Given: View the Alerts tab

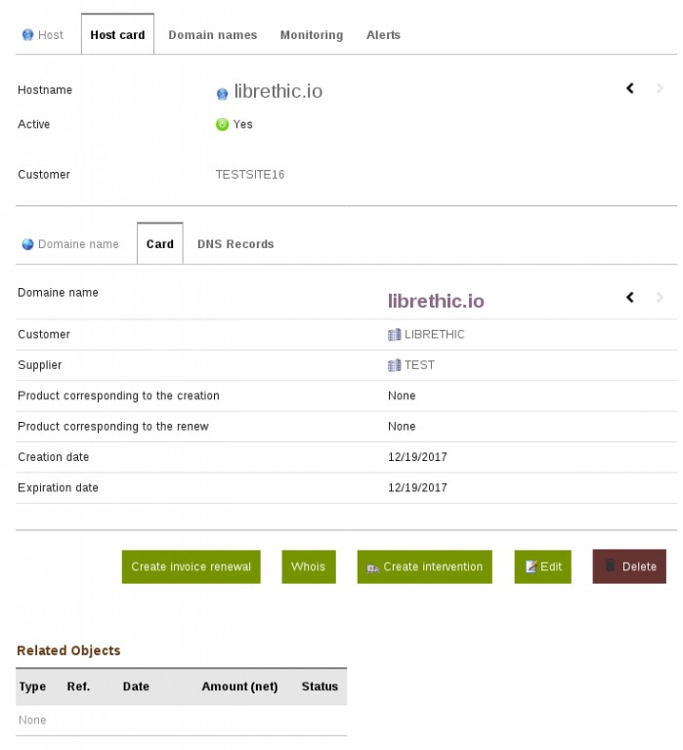Looking at the screenshot, I should pos(383,35).
